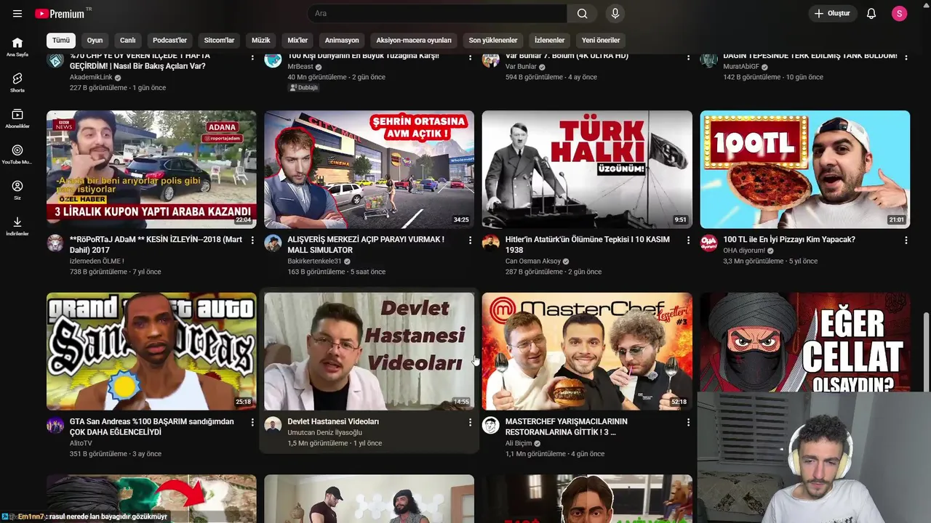Open the 3 LİRALIK KUPON video thumbnail

[151, 169]
